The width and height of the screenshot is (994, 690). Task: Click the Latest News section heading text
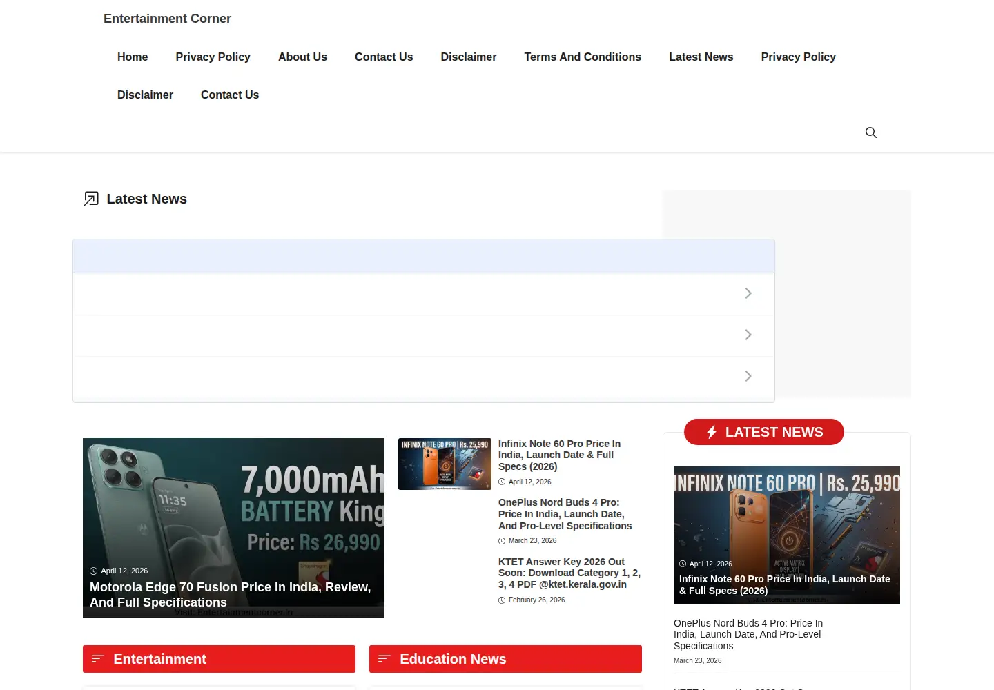[x=147, y=199]
